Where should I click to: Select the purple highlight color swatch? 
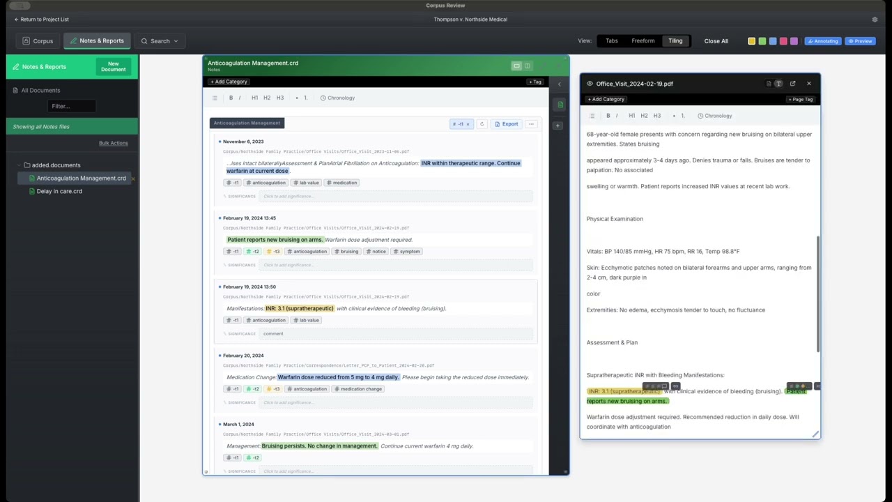[794, 41]
